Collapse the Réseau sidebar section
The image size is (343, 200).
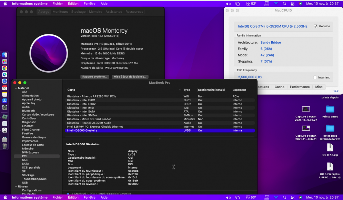pos(16,187)
